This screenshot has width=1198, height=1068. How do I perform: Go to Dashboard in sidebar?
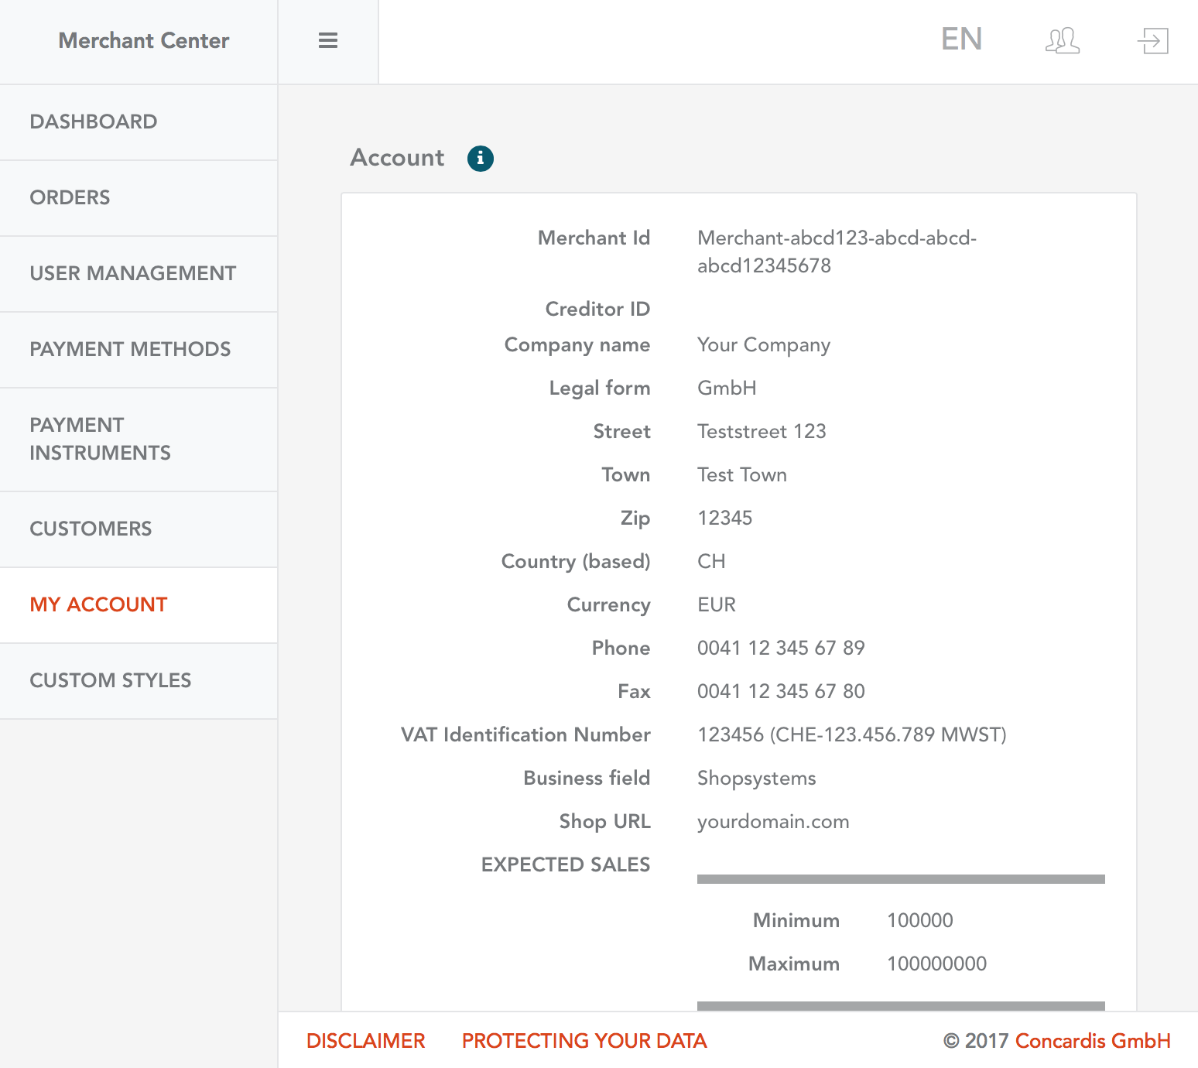pos(94,122)
